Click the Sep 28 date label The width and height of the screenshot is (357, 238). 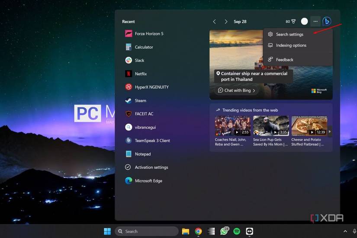240,22
